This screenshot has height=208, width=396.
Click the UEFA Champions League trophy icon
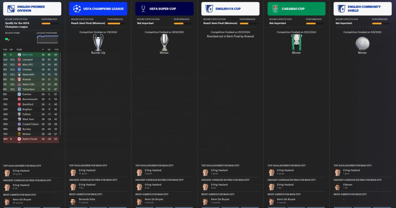point(98,42)
